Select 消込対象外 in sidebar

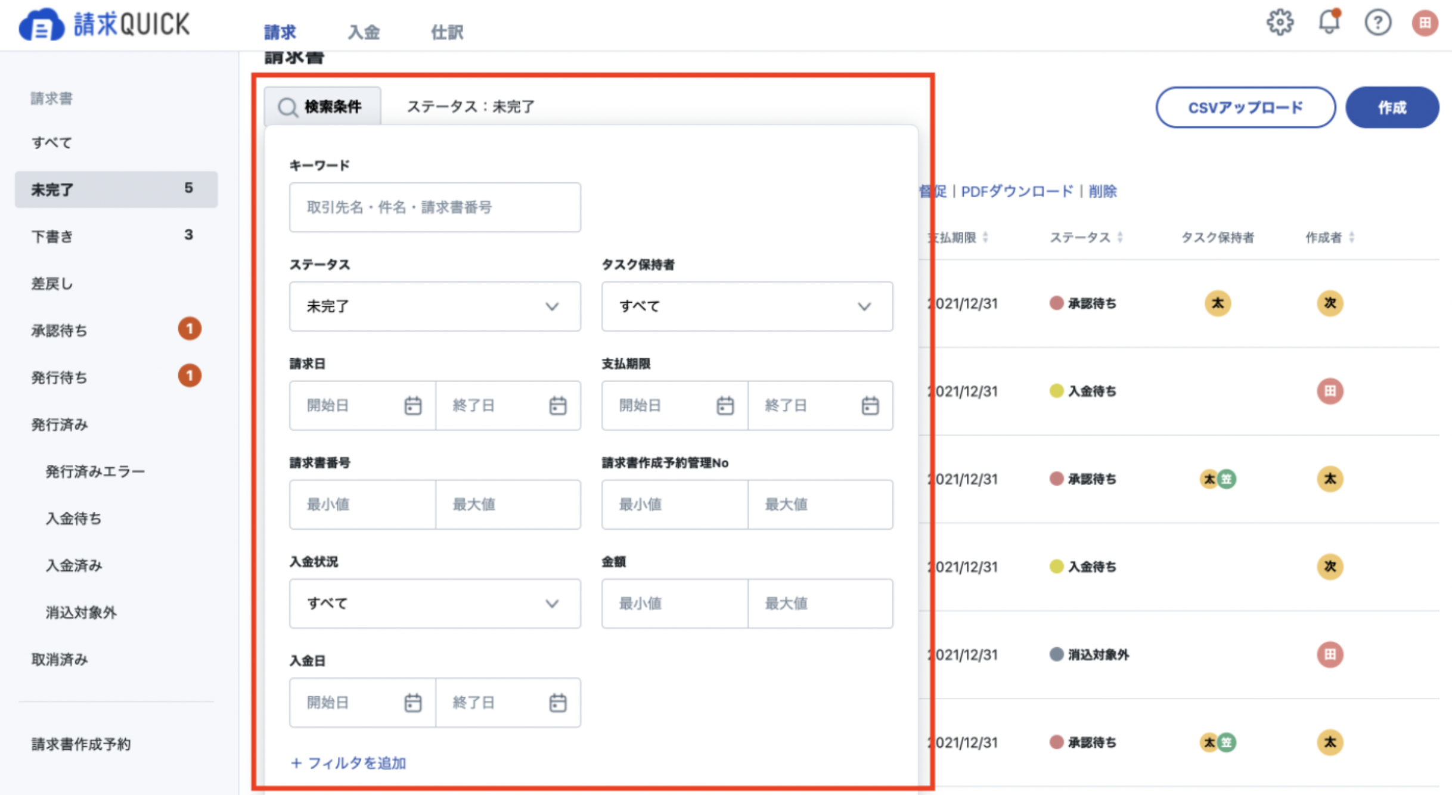pyautogui.click(x=81, y=612)
